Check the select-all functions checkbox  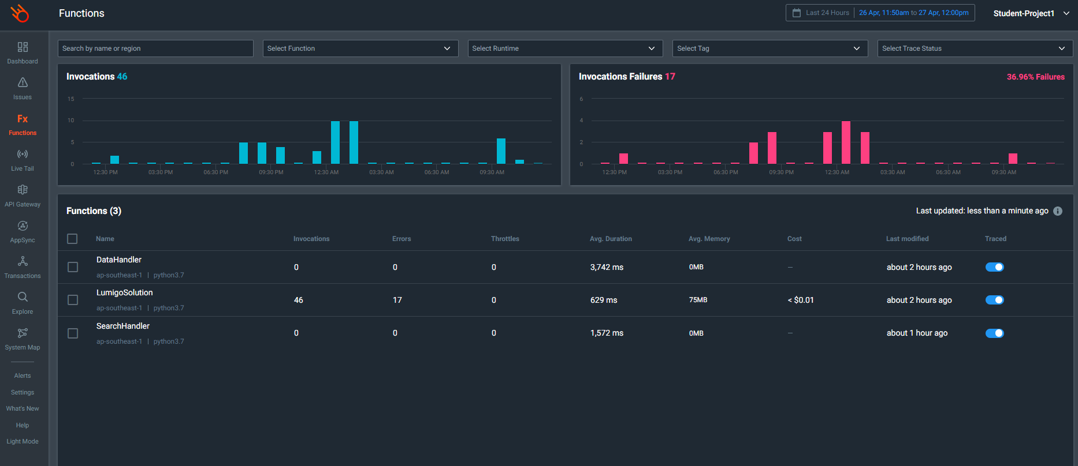tap(72, 239)
